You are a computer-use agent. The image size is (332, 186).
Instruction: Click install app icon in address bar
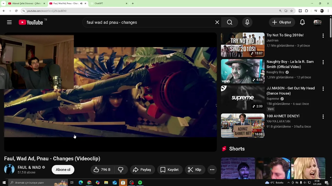click(x=286, y=11)
